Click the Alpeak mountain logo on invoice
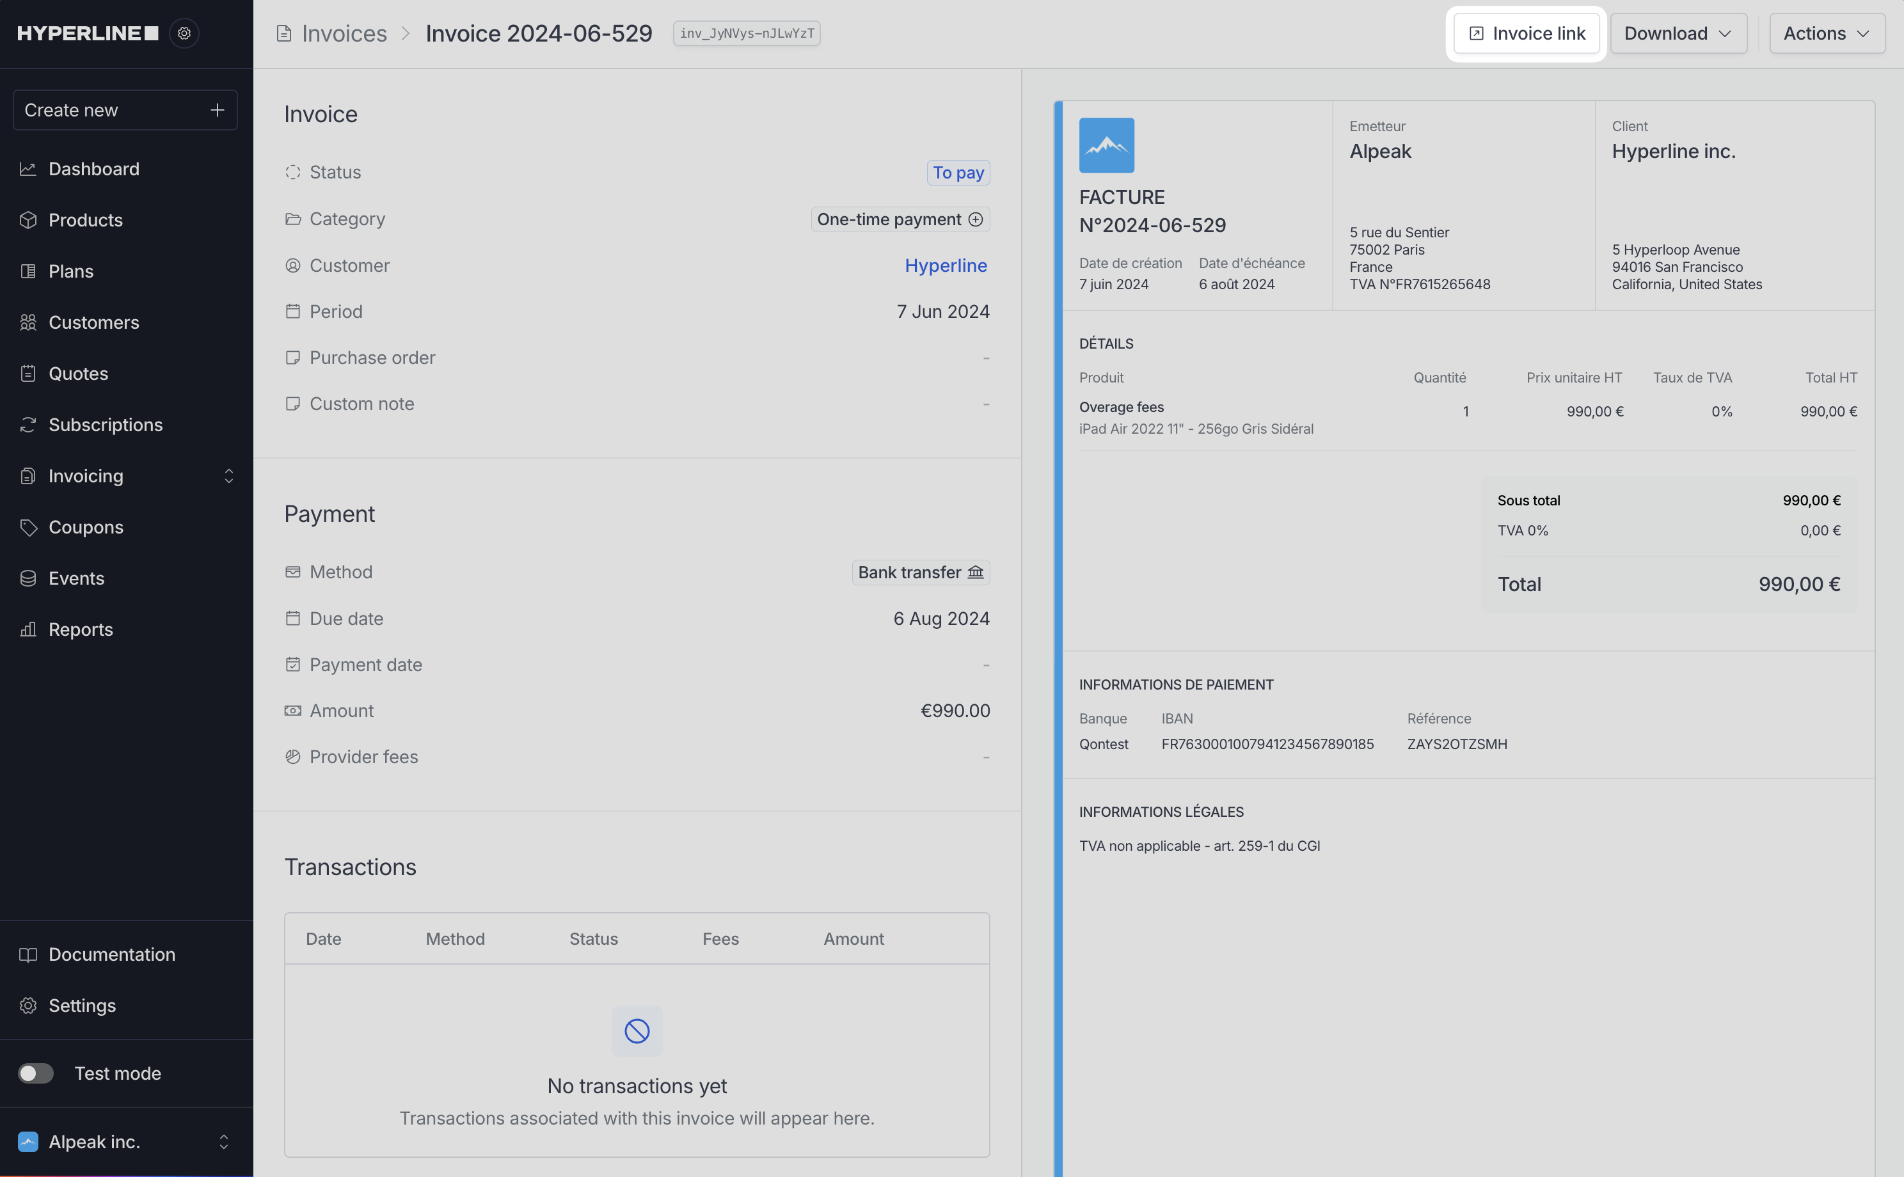1904x1177 pixels. (1106, 146)
